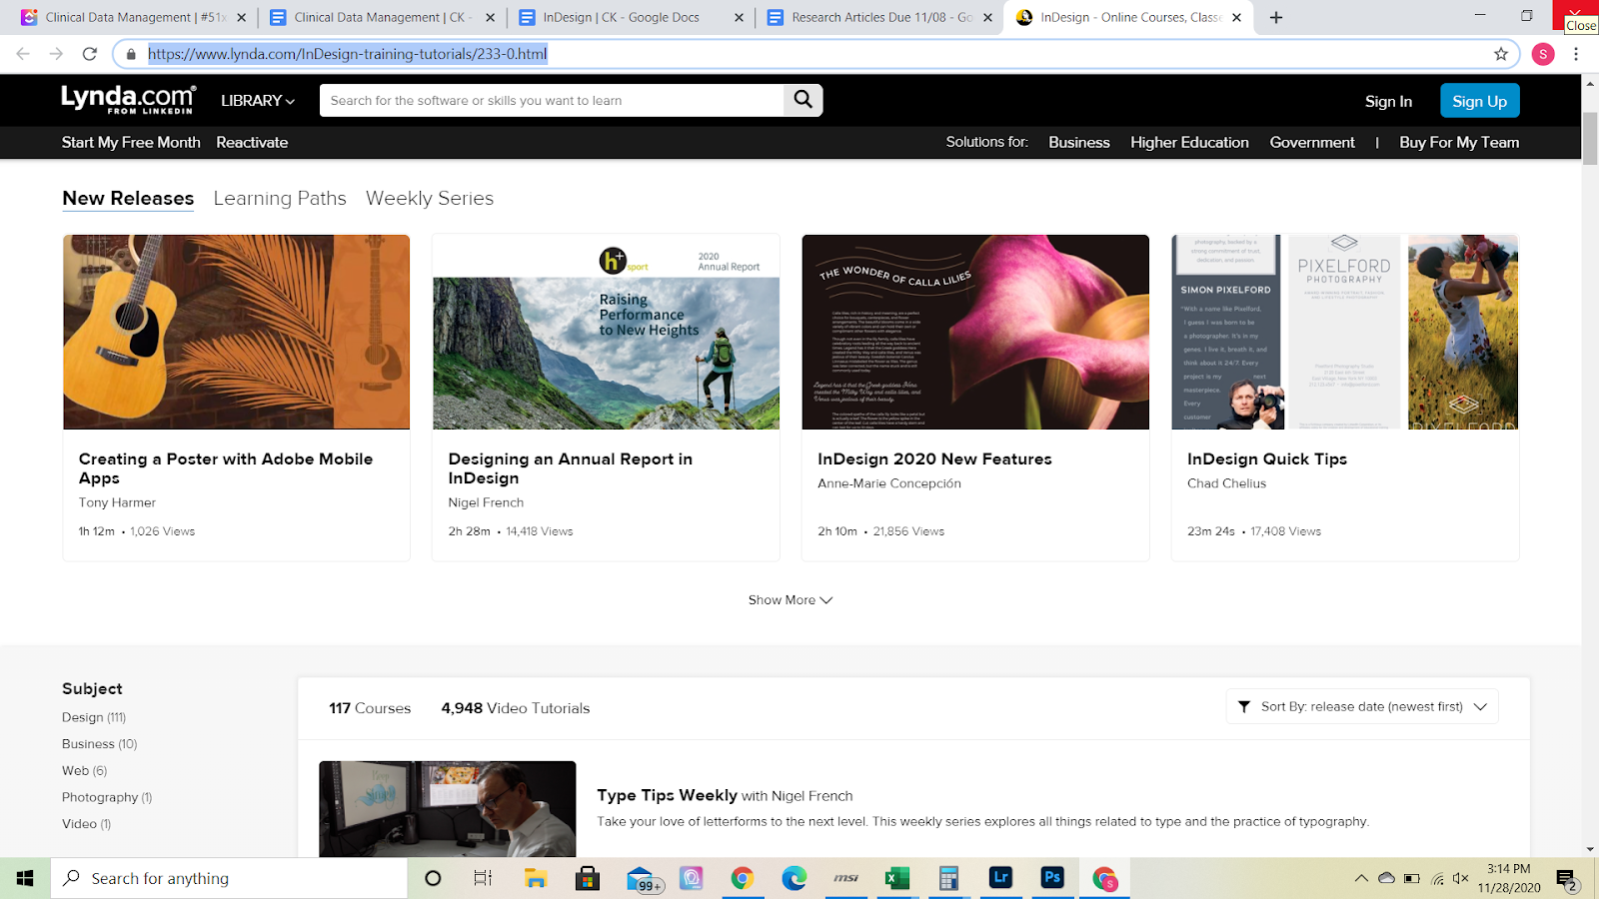The width and height of the screenshot is (1599, 899).
Task: Filter by Design subject (111)
Action: pyautogui.click(x=94, y=717)
